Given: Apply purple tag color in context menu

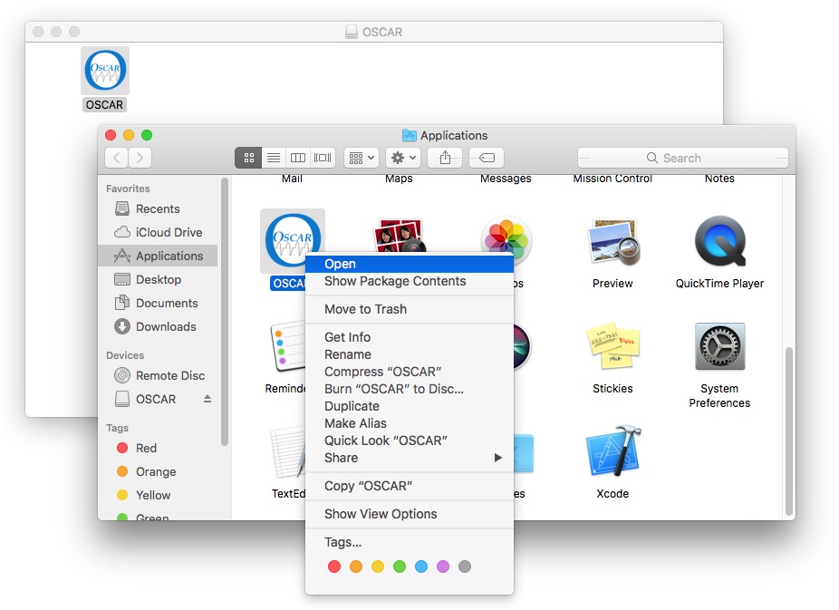Looking at the screenshot, I should 443,566.
